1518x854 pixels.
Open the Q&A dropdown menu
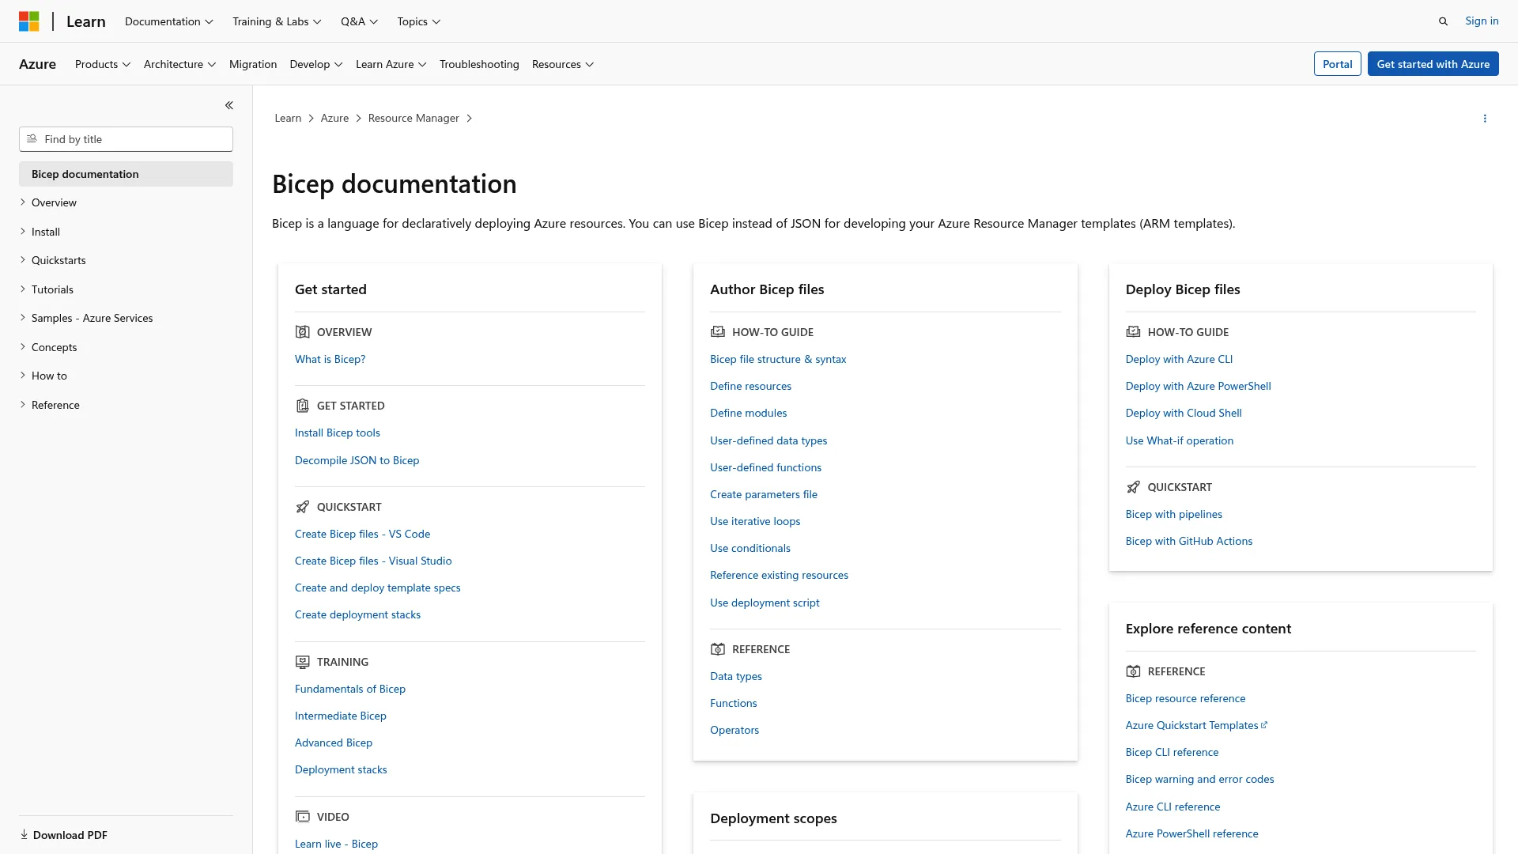(x=359, y=21)
